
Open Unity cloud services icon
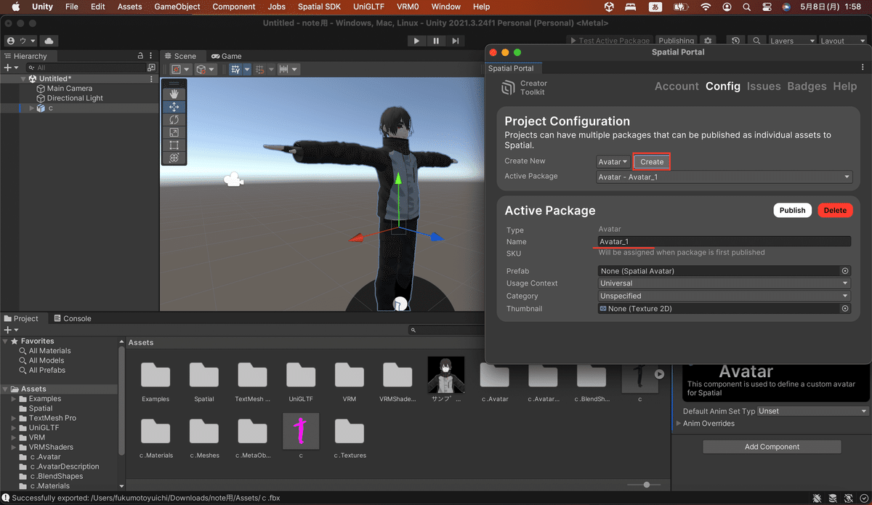point(49,41)
